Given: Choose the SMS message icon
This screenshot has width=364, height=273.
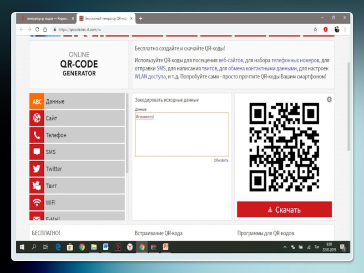Looking at the screenshot, I should coord(36,152).
